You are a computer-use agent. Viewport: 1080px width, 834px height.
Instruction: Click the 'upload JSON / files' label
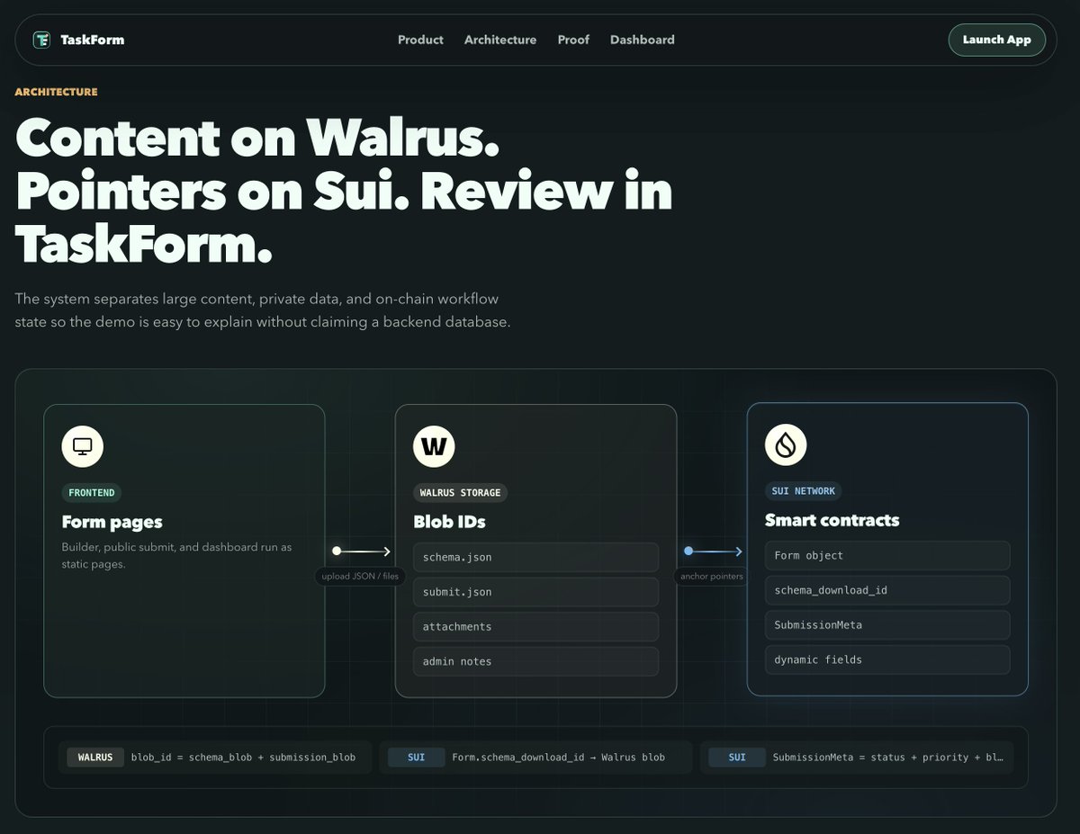coord(360,576)
